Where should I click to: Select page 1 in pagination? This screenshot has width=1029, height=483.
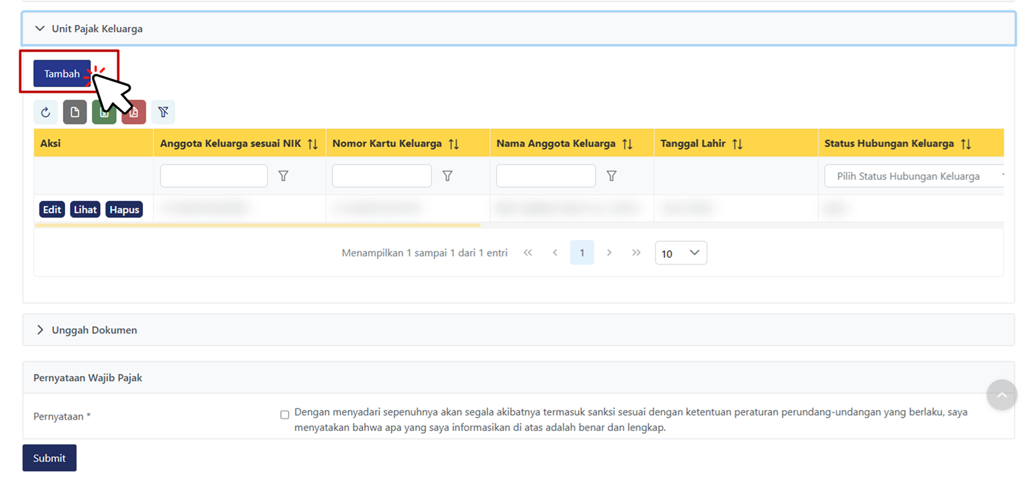[x=581, y=253]
